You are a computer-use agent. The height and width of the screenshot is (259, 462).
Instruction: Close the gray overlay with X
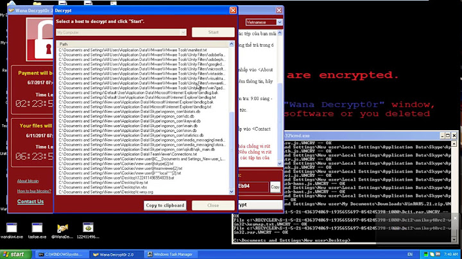(x=455, y=218)
